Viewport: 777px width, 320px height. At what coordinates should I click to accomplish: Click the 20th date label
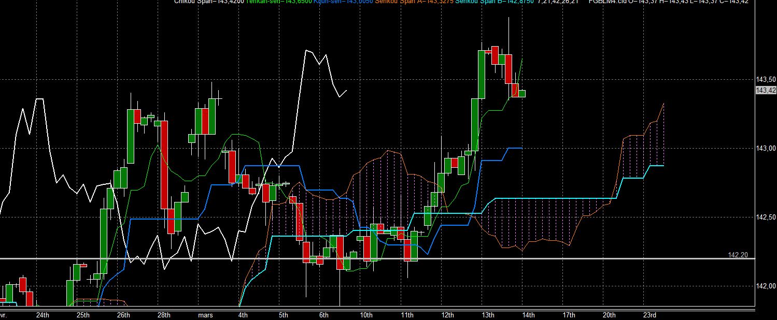[610, 315]
